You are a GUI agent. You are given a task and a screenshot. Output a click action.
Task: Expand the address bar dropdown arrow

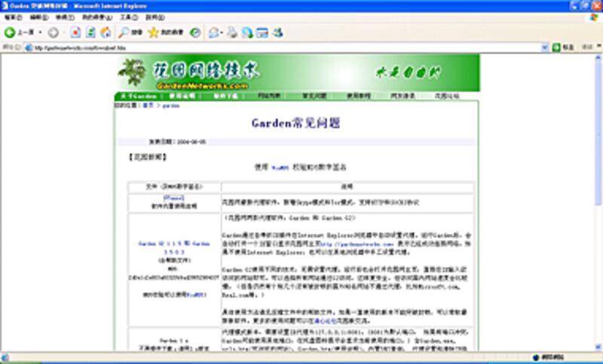click(545, 48)
